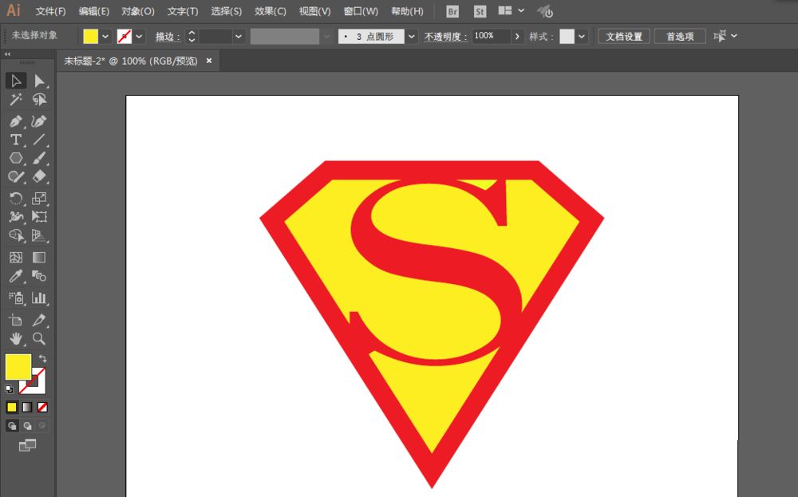Expand the stroke color dropdown arrow
The image size is (798, 497).
point(138,36)
